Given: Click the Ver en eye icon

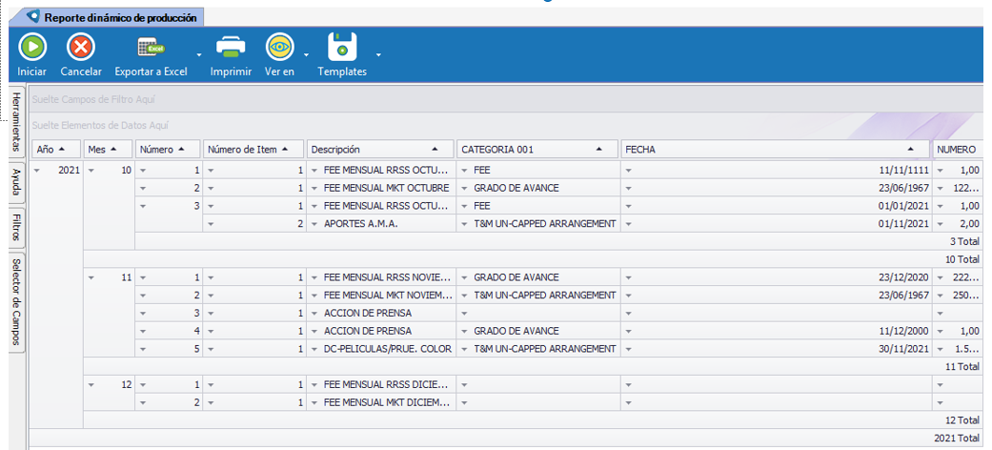Looking at the screenshot, I should [279, 47].
